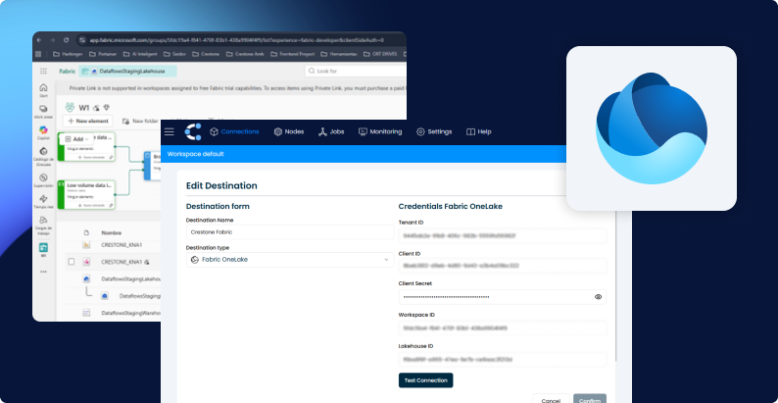Open the Monitoring tab
The height and width of the screenshot is (403, 778).
click(380, 131)
